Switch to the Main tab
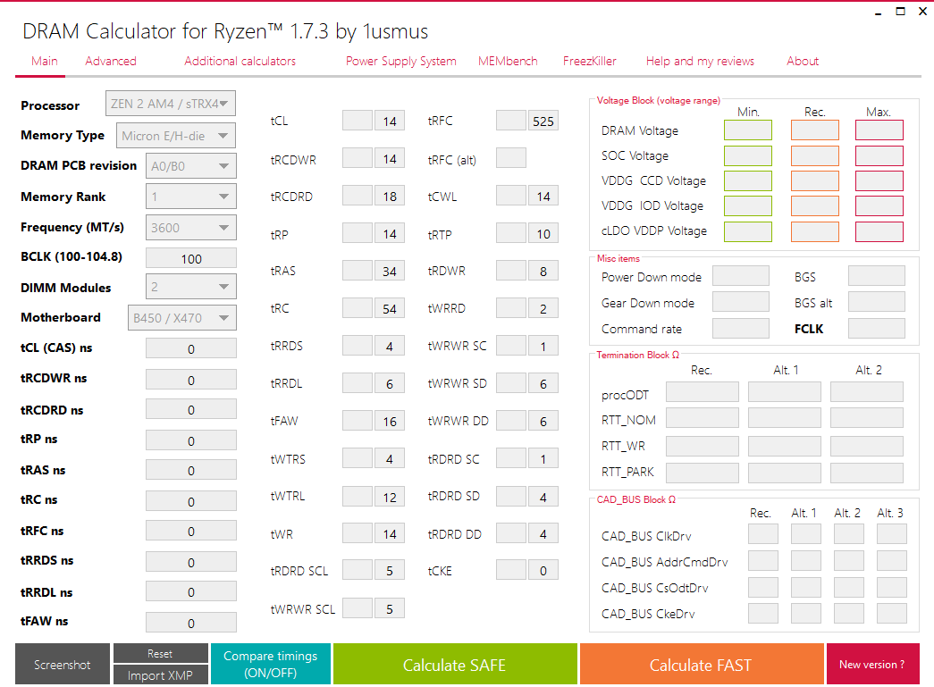 click(x=45, y=61)
